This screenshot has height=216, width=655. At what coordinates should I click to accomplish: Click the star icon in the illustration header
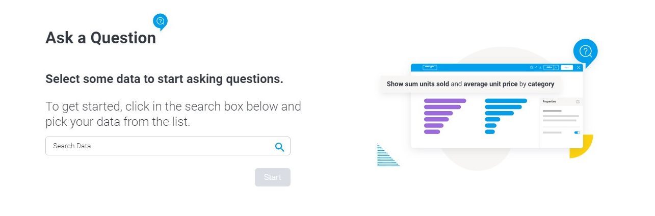click(531, 67)
